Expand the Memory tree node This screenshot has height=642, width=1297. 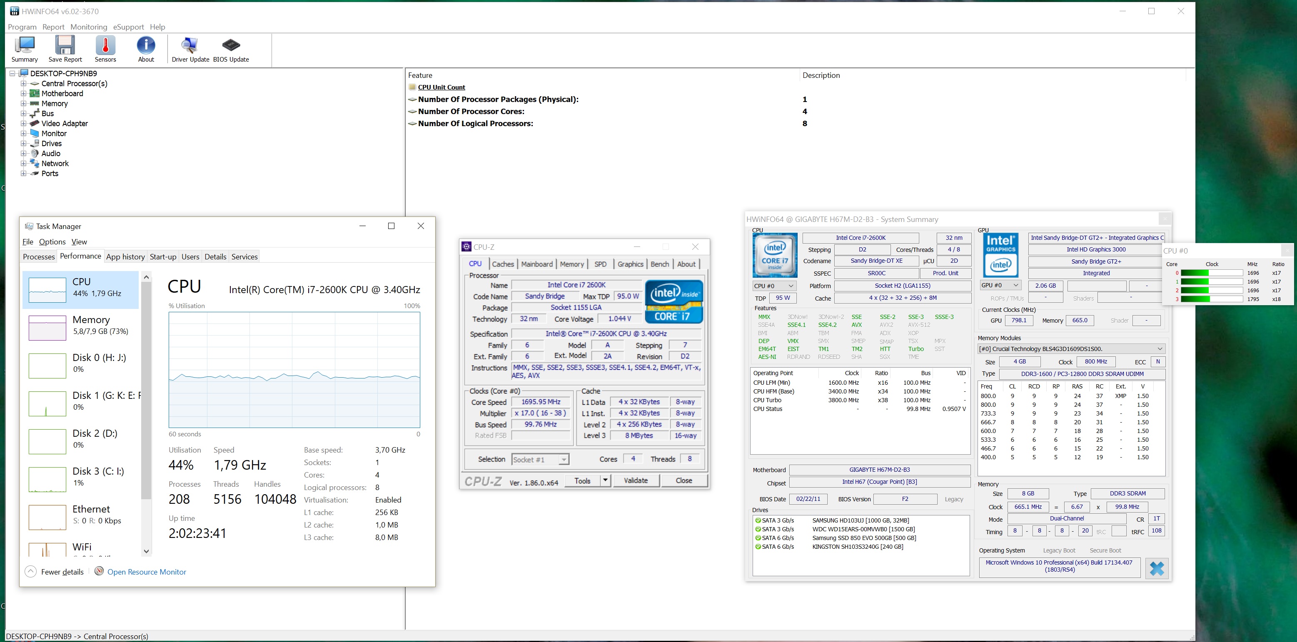[23, 104]
